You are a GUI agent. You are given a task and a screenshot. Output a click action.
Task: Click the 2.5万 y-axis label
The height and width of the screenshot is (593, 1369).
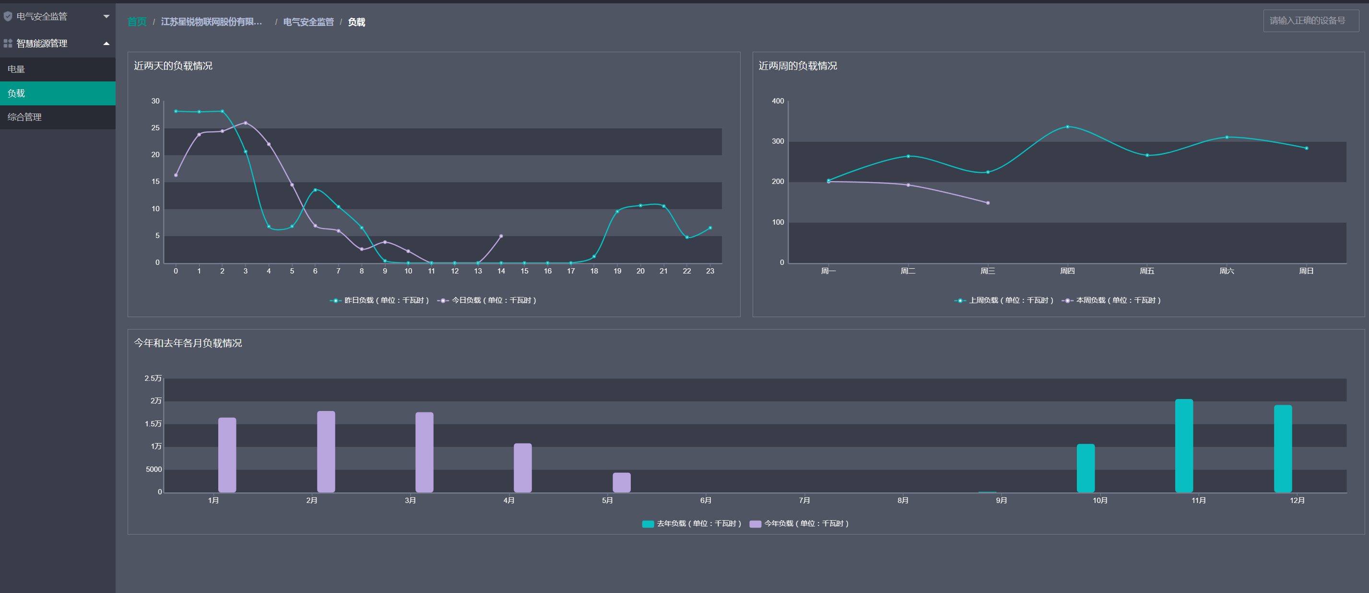point(153,378)
